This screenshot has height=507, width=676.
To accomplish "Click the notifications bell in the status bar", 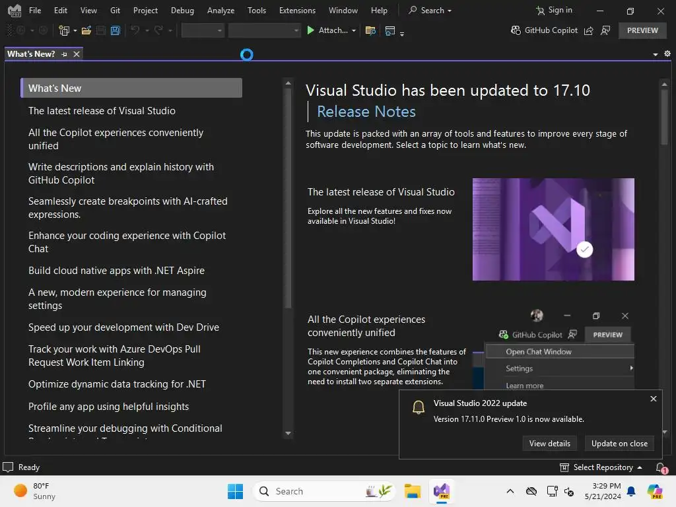I will pyautogui.click(x=660, y=467).
